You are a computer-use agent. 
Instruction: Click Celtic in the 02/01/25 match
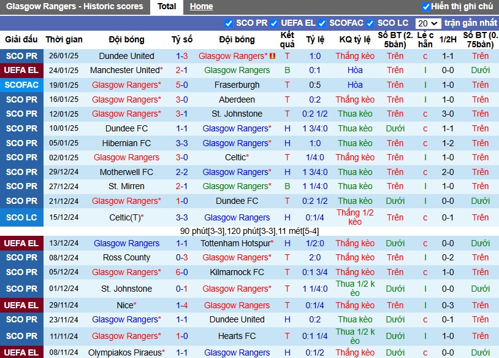pyautogui.click(x=237, y=157)
